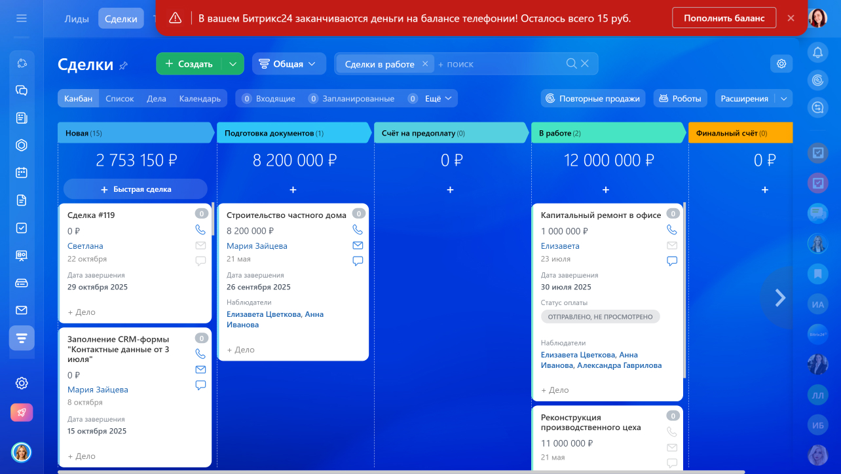The image size is (841, 474).
Task: Dismiss the telephony balance warning banner
Action: (x=791, y=18)
